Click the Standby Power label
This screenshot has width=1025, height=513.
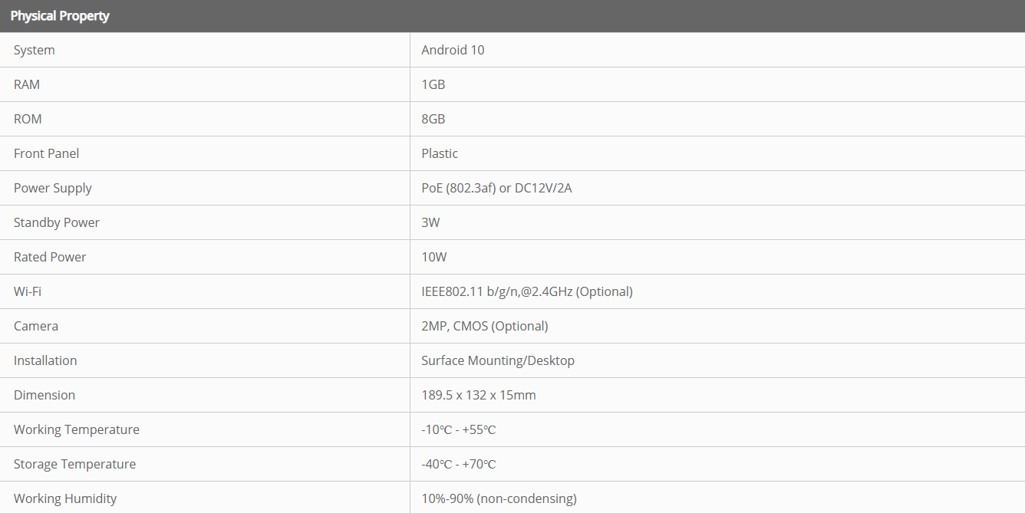(x=57, y=222)
